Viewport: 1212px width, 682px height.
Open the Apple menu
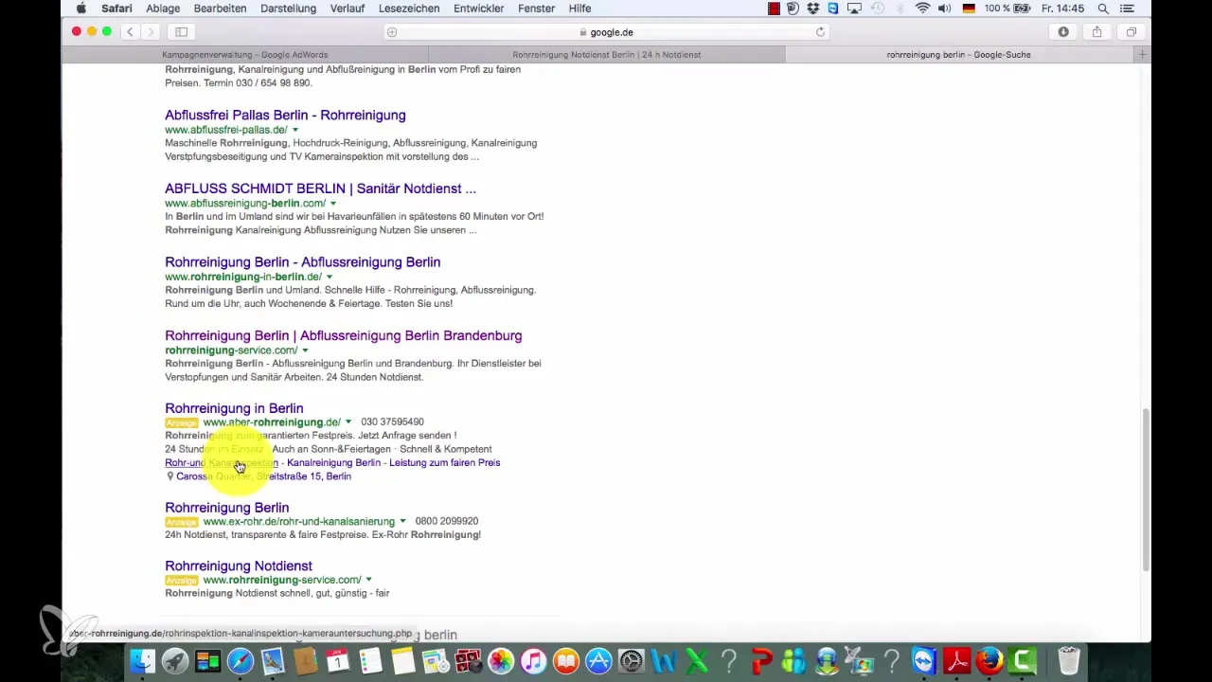[x=81, y=9]
